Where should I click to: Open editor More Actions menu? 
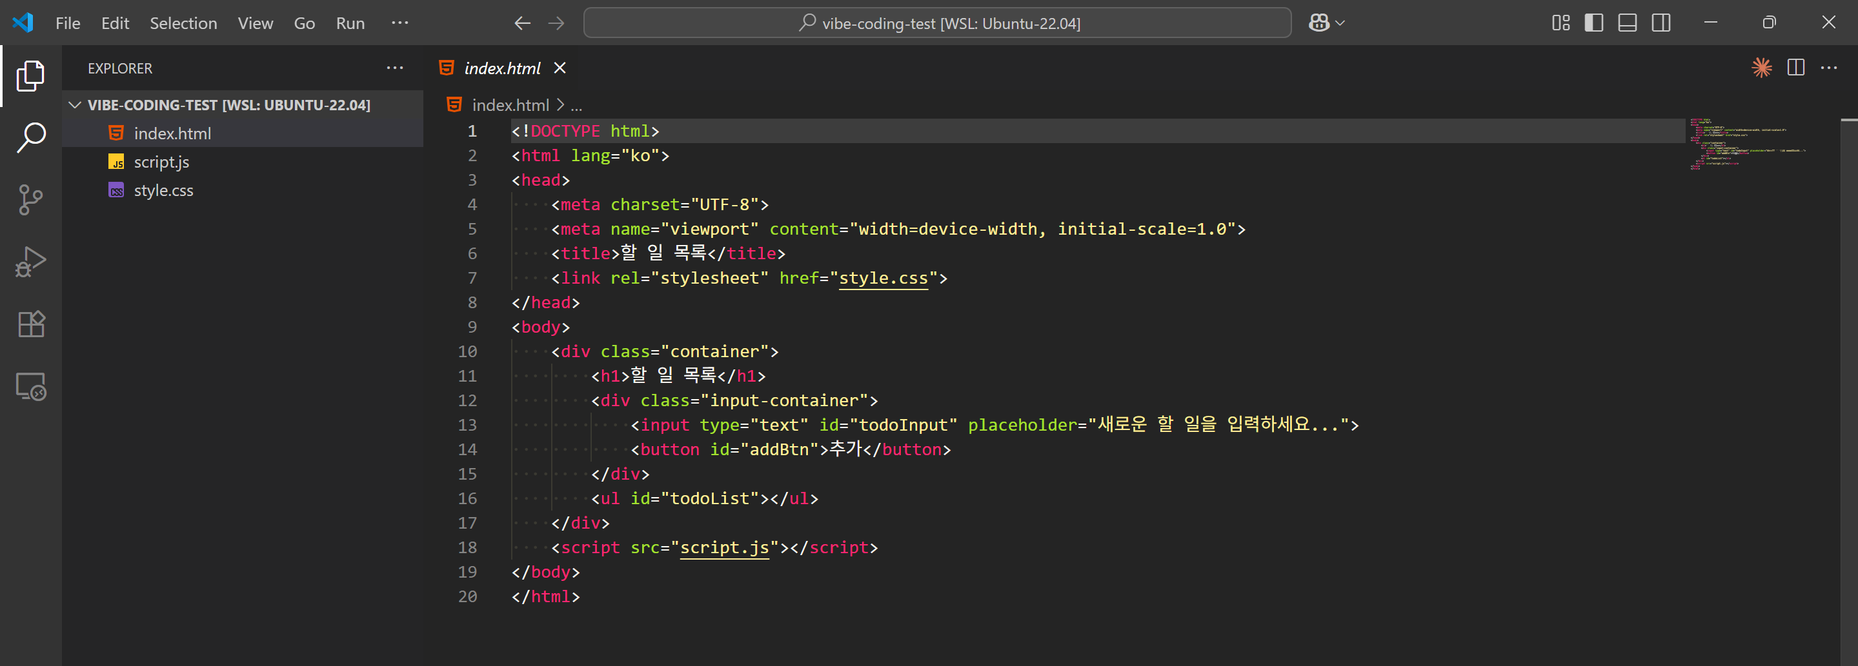pyautogui.click(x=1829, y=68)
